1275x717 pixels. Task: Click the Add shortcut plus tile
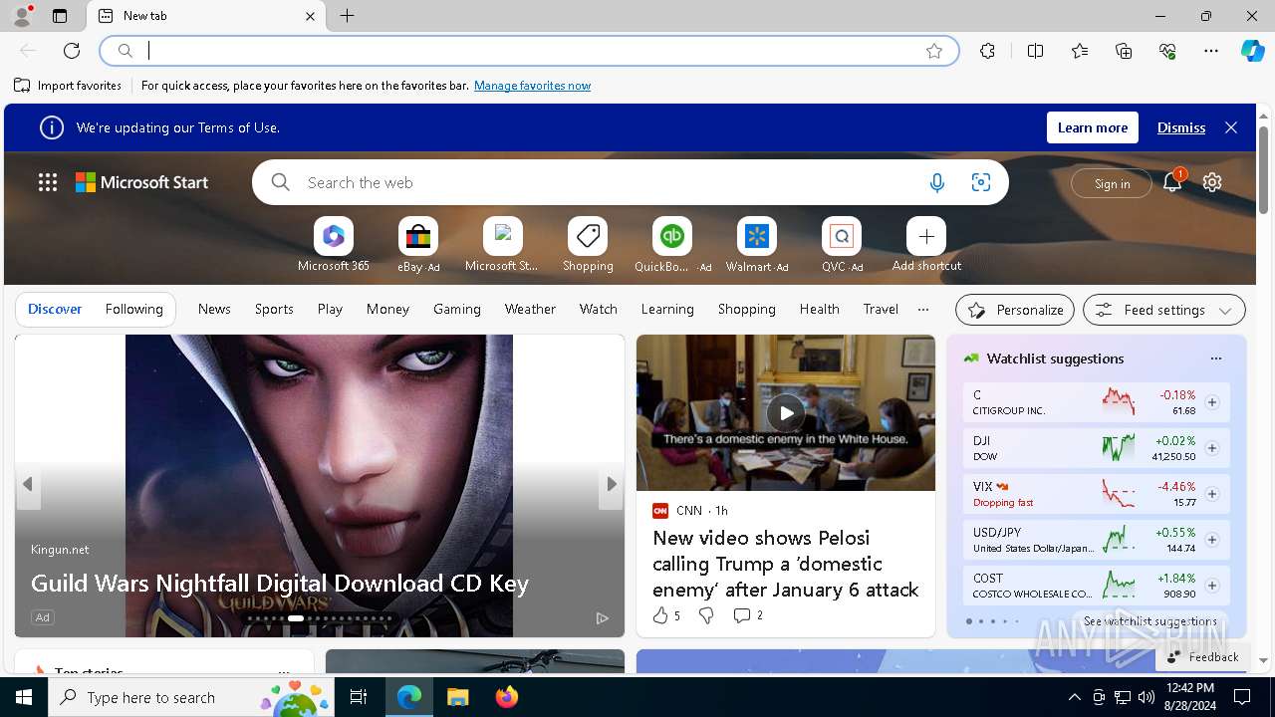coord(926,237)
